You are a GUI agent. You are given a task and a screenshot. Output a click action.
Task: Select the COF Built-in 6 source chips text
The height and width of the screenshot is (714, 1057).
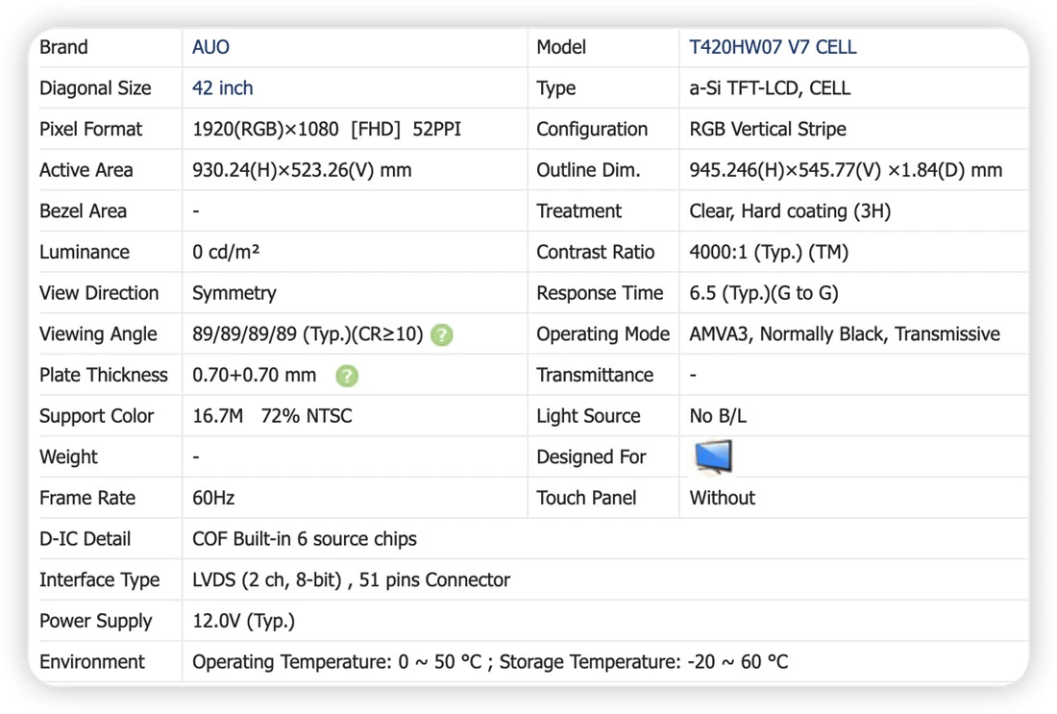[x=304, y=539]
